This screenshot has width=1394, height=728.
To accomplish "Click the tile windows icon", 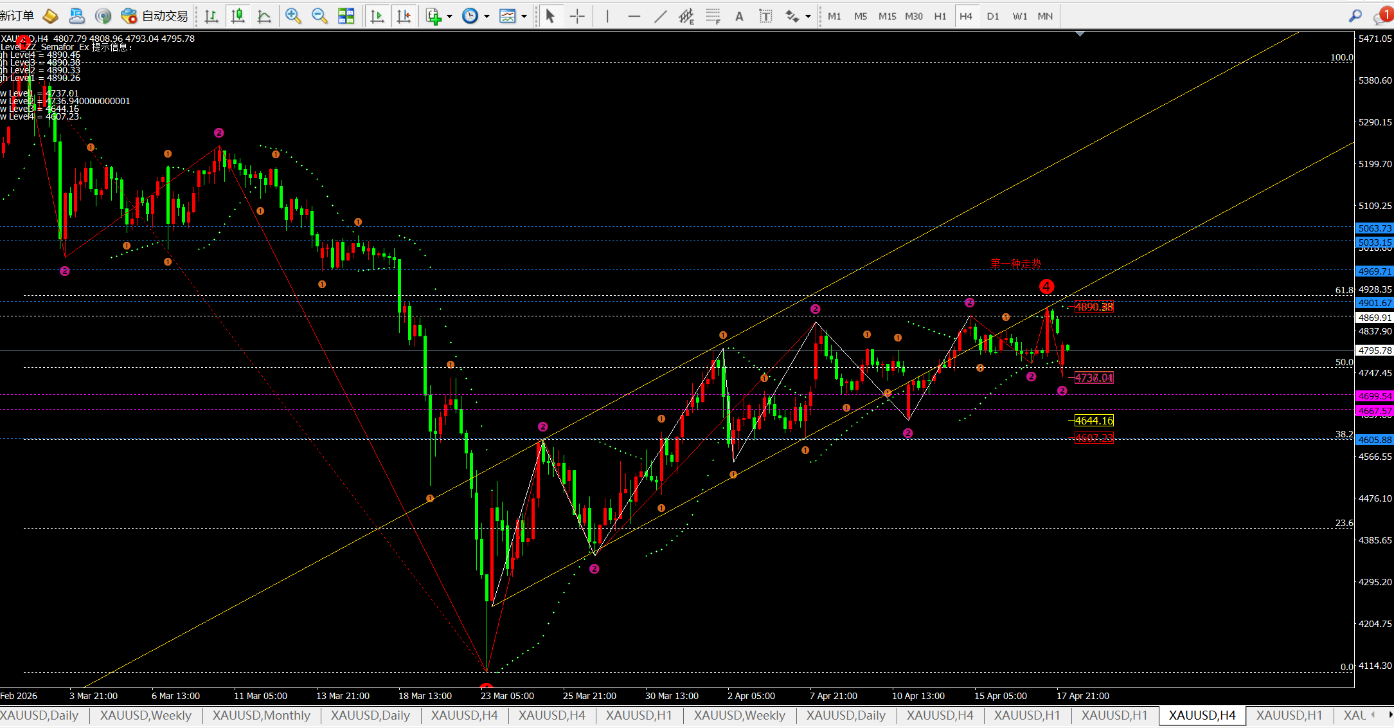I will click(346, 16).
